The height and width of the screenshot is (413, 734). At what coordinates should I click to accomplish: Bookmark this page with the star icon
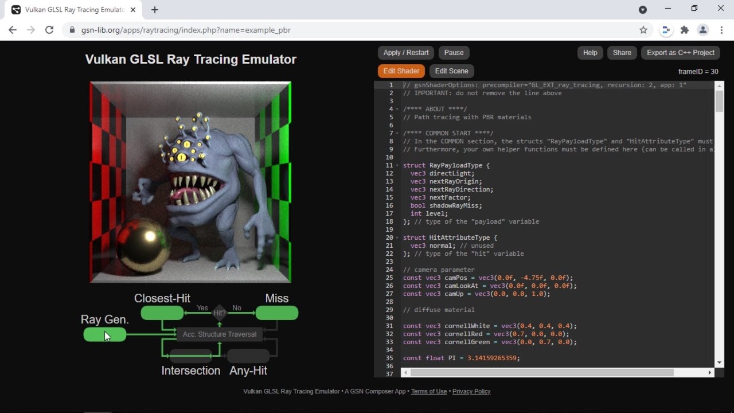pyautogui.click(x=643, y=30)
